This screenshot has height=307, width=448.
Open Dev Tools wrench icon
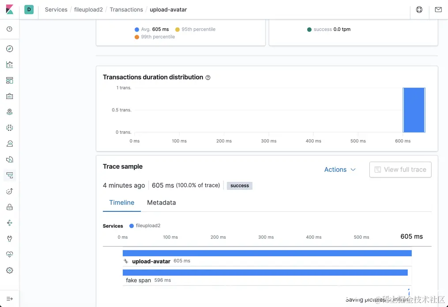[x=9, y=239]
